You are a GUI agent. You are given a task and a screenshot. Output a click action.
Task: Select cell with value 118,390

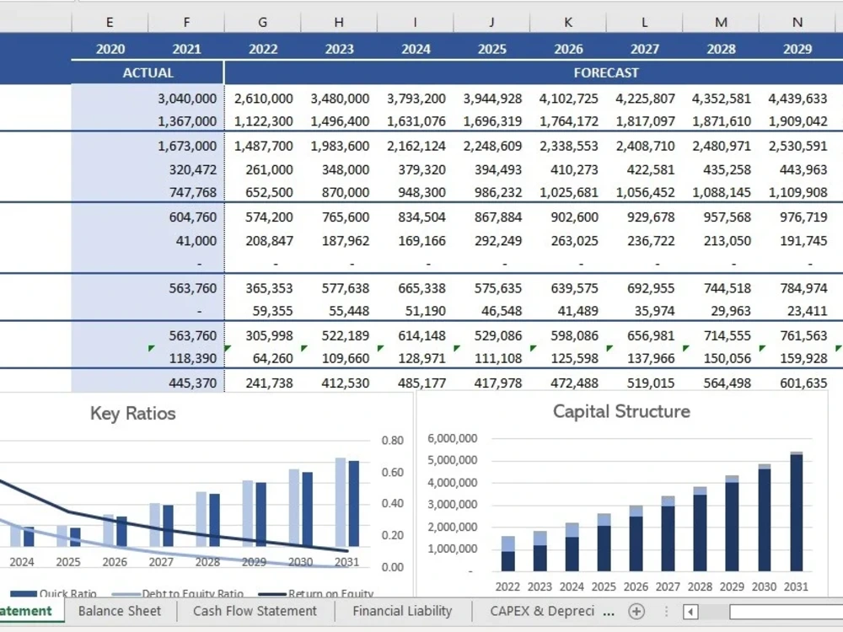point(186,358)
